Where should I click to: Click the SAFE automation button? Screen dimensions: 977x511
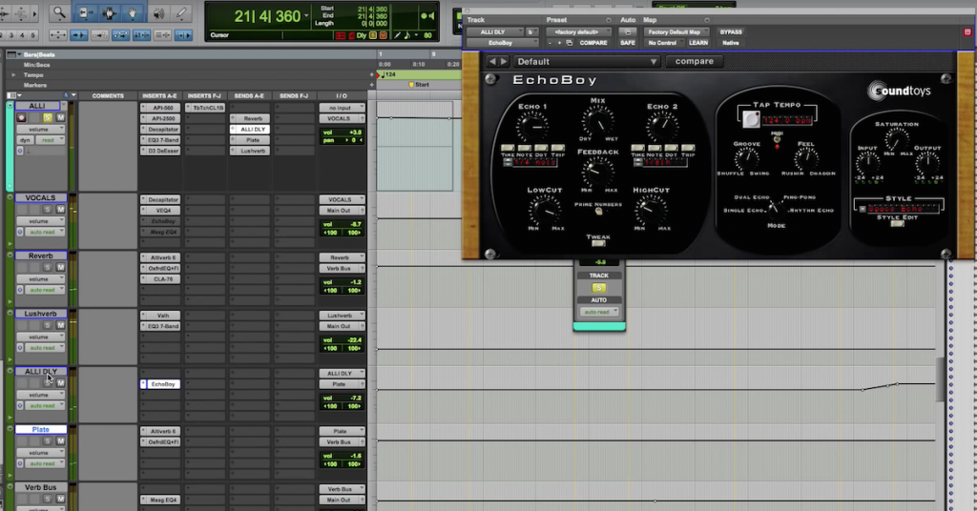(628, 43)
